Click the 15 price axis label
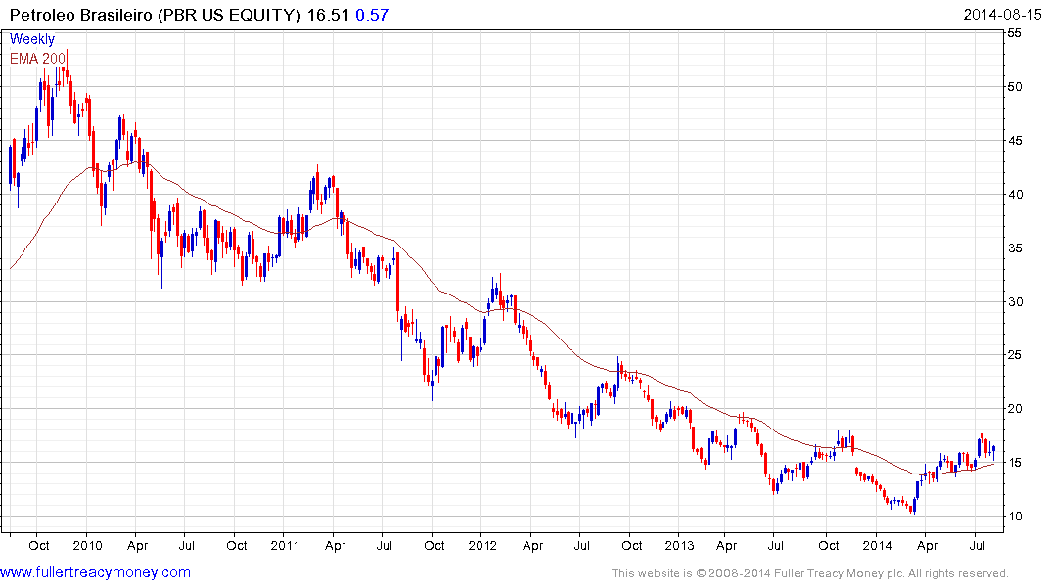 tap(1015, 462)
